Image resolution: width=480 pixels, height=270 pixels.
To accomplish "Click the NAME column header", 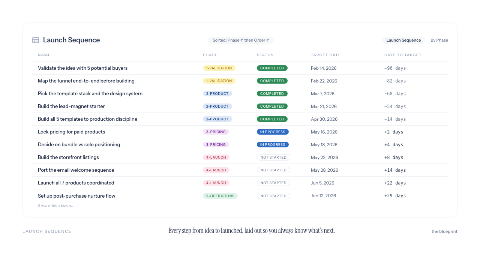I will tap(44, 55).
